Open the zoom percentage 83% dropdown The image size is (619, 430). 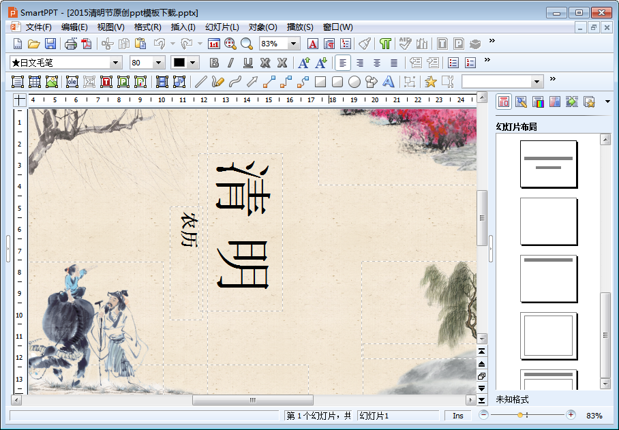point(293,44)
